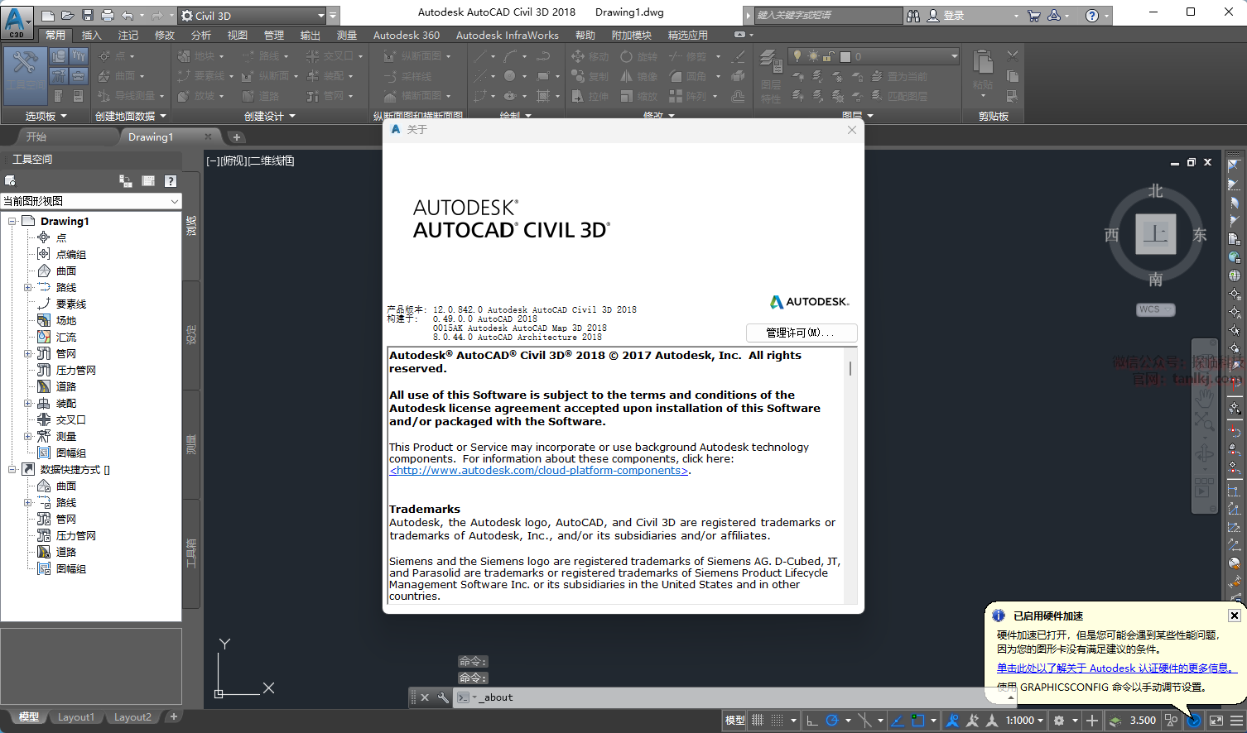
Task: Toggle polar tracking in the status bar
Action: [832, 721]
